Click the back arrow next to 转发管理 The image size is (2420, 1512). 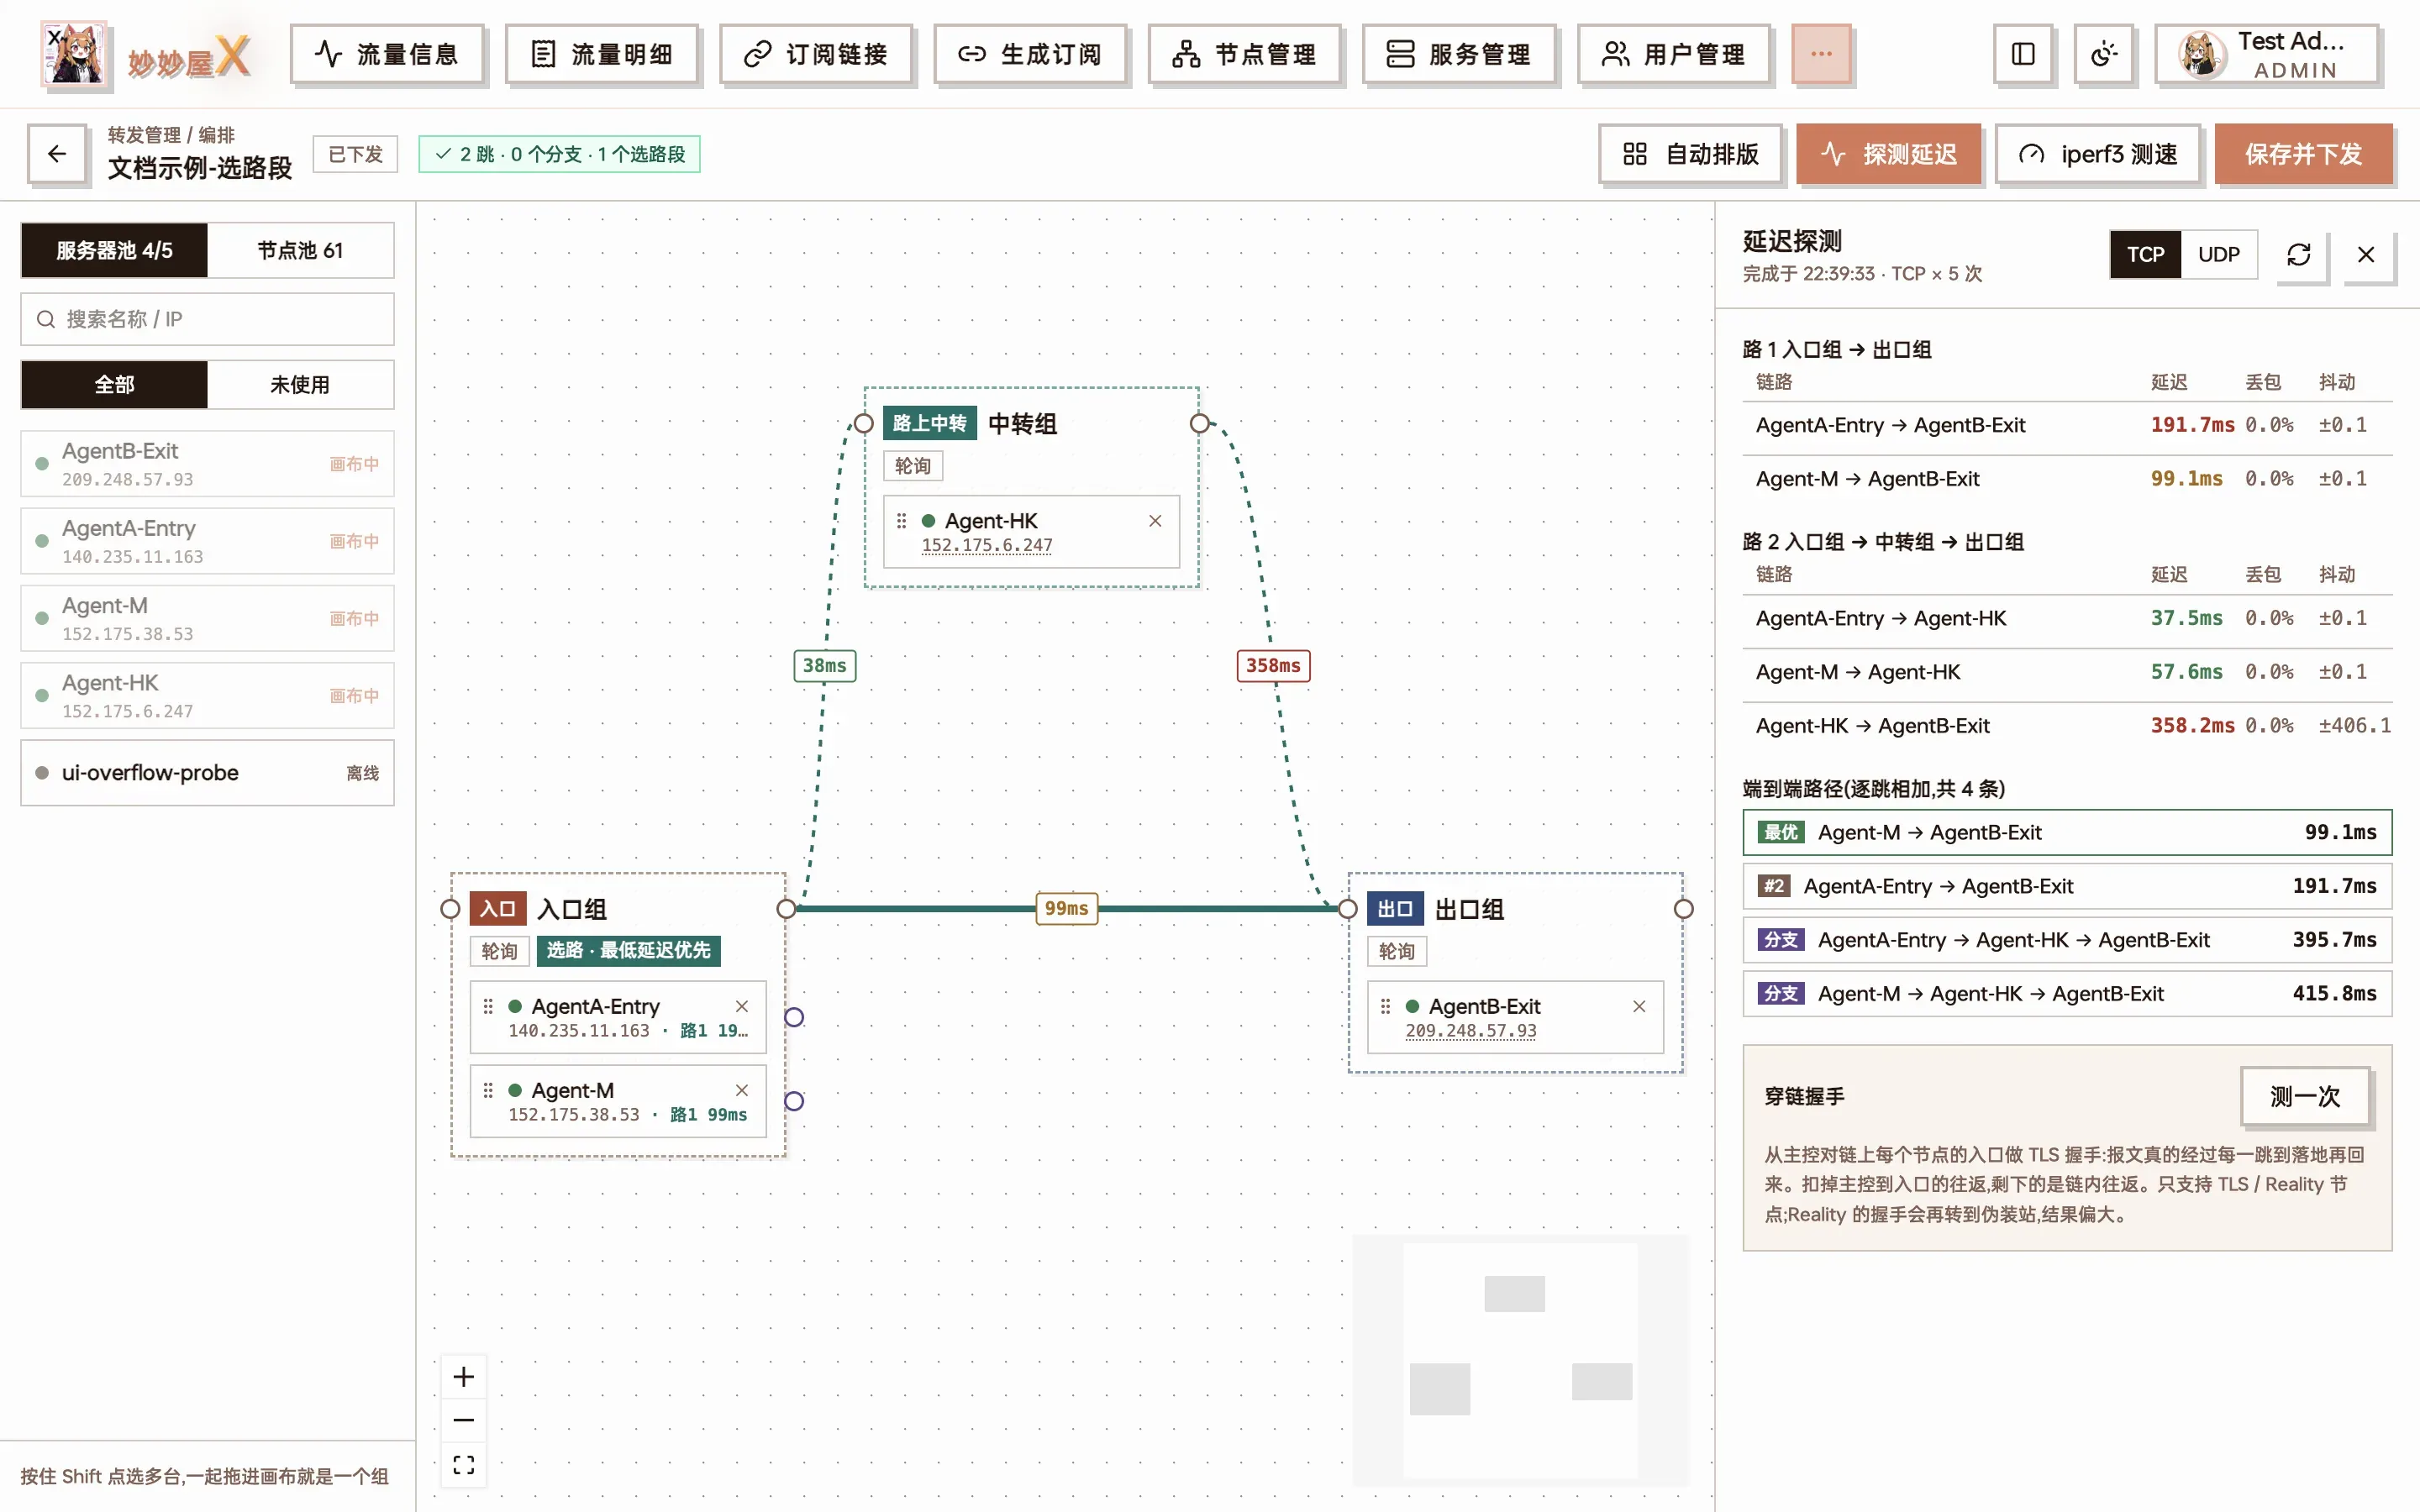57,154
